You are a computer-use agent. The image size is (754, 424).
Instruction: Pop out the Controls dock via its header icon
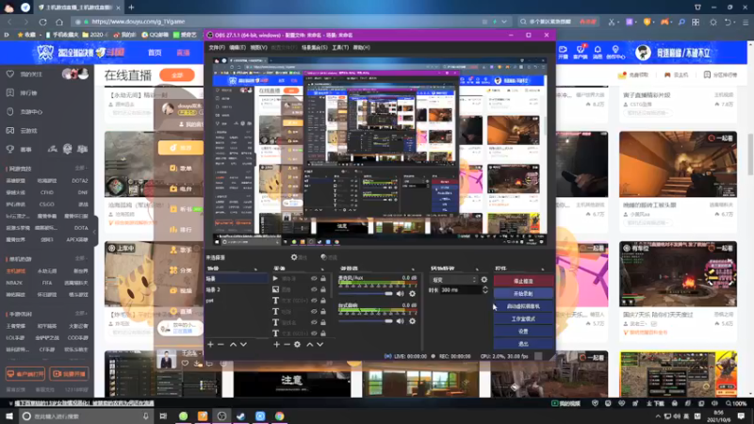click(x=543, y=269)
